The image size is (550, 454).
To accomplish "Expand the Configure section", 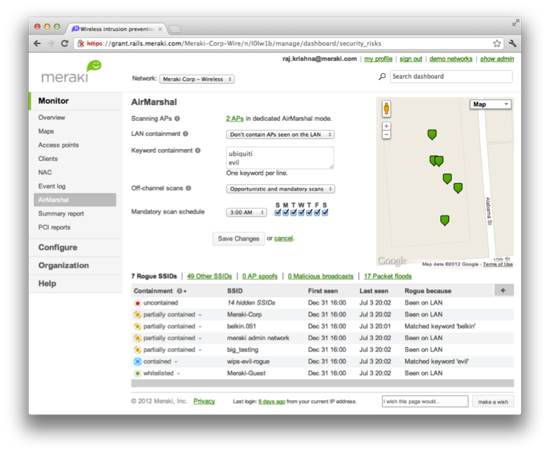I will [x=58, y=247].
